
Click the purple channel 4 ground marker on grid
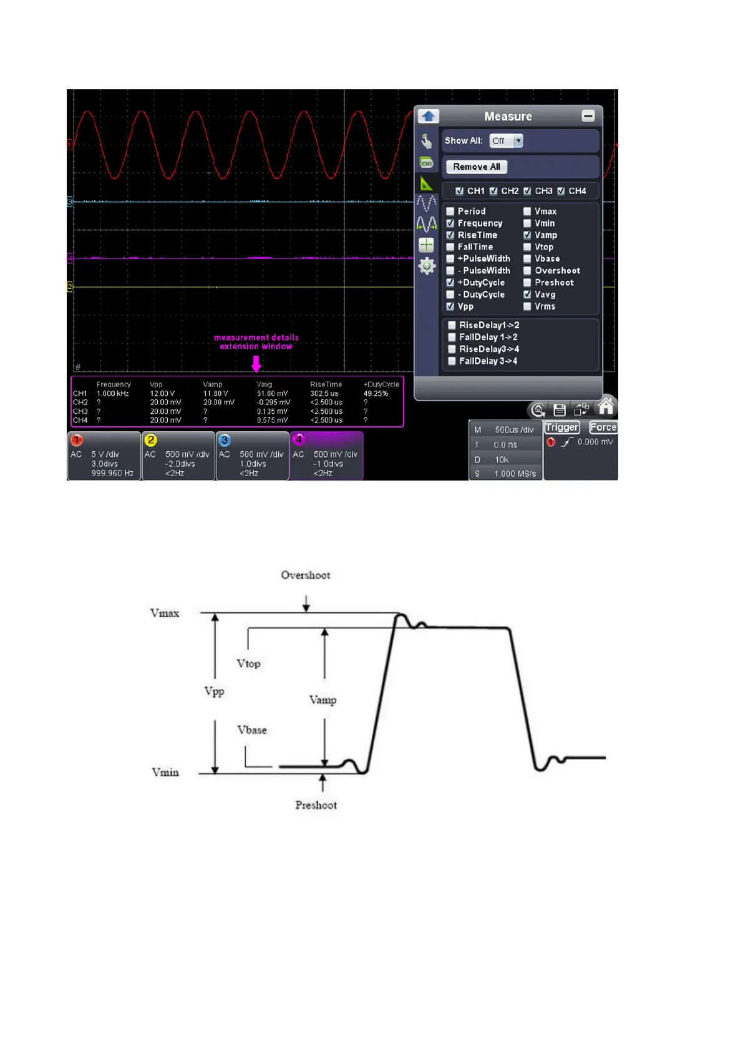[x=70, y=258]
